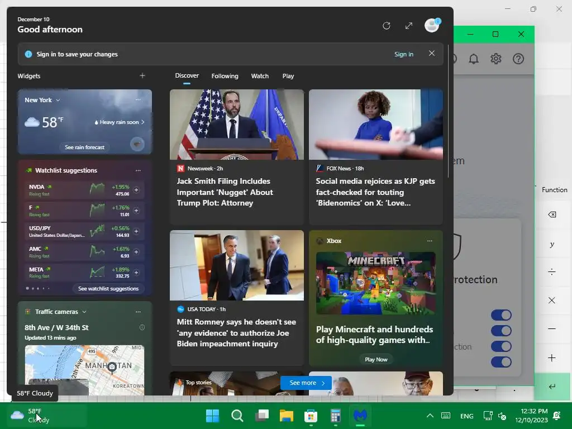Click the Minecraft game thumbnail
Image resolution: width=572 pixels, height=429 pixels.
pos(376,283)
